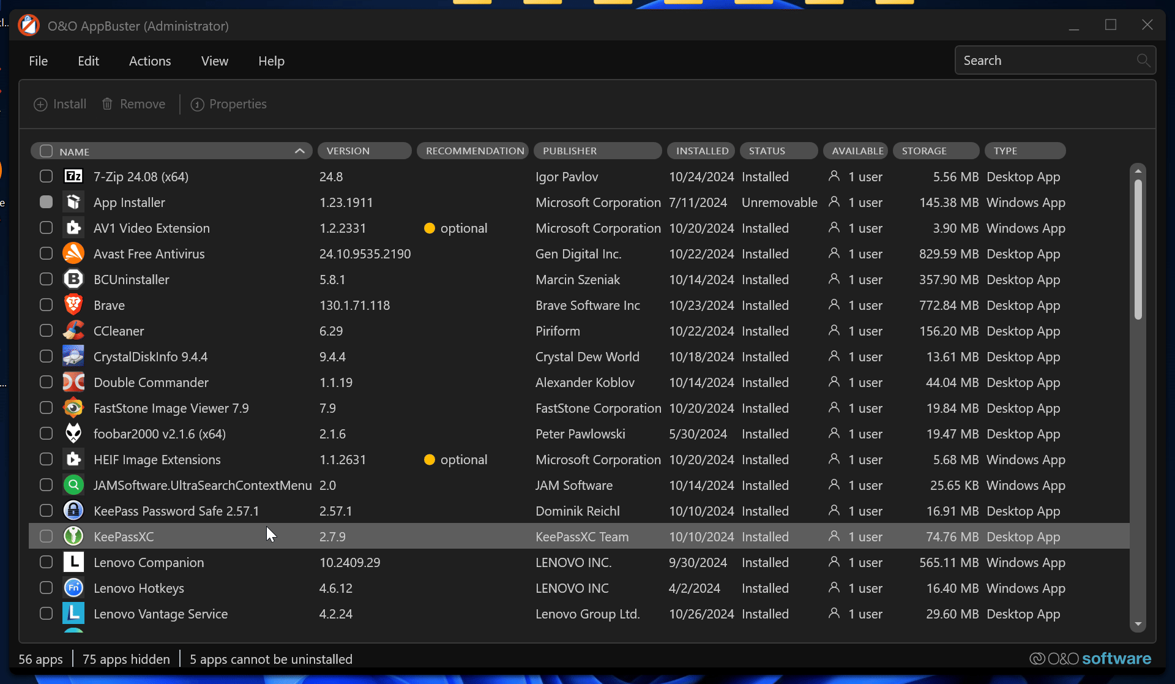
Task: Click the FastStone Image Viewer icon
Action: click(73, 408)
